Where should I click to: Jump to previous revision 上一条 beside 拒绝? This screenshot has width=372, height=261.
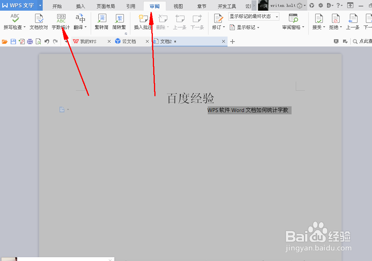tap(353, 22)
